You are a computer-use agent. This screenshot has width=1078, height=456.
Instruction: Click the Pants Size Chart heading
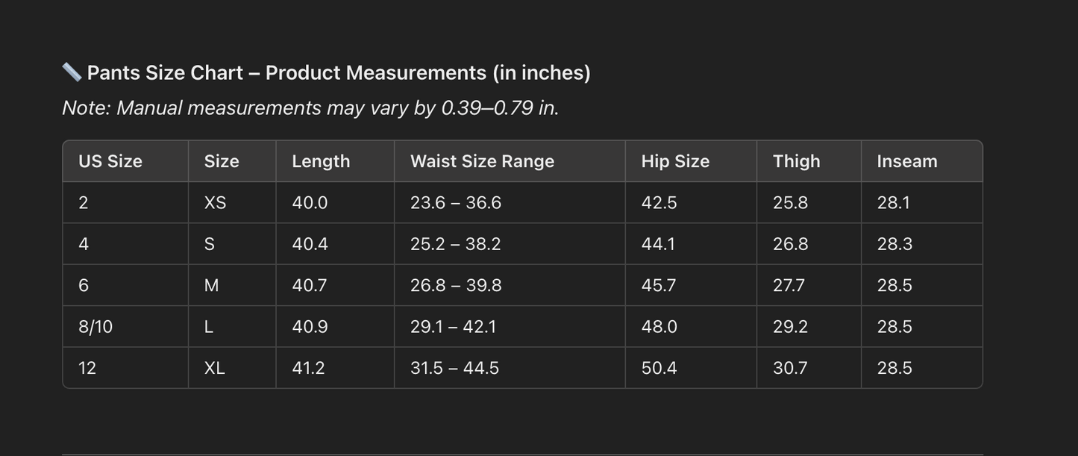pos(339,72)
